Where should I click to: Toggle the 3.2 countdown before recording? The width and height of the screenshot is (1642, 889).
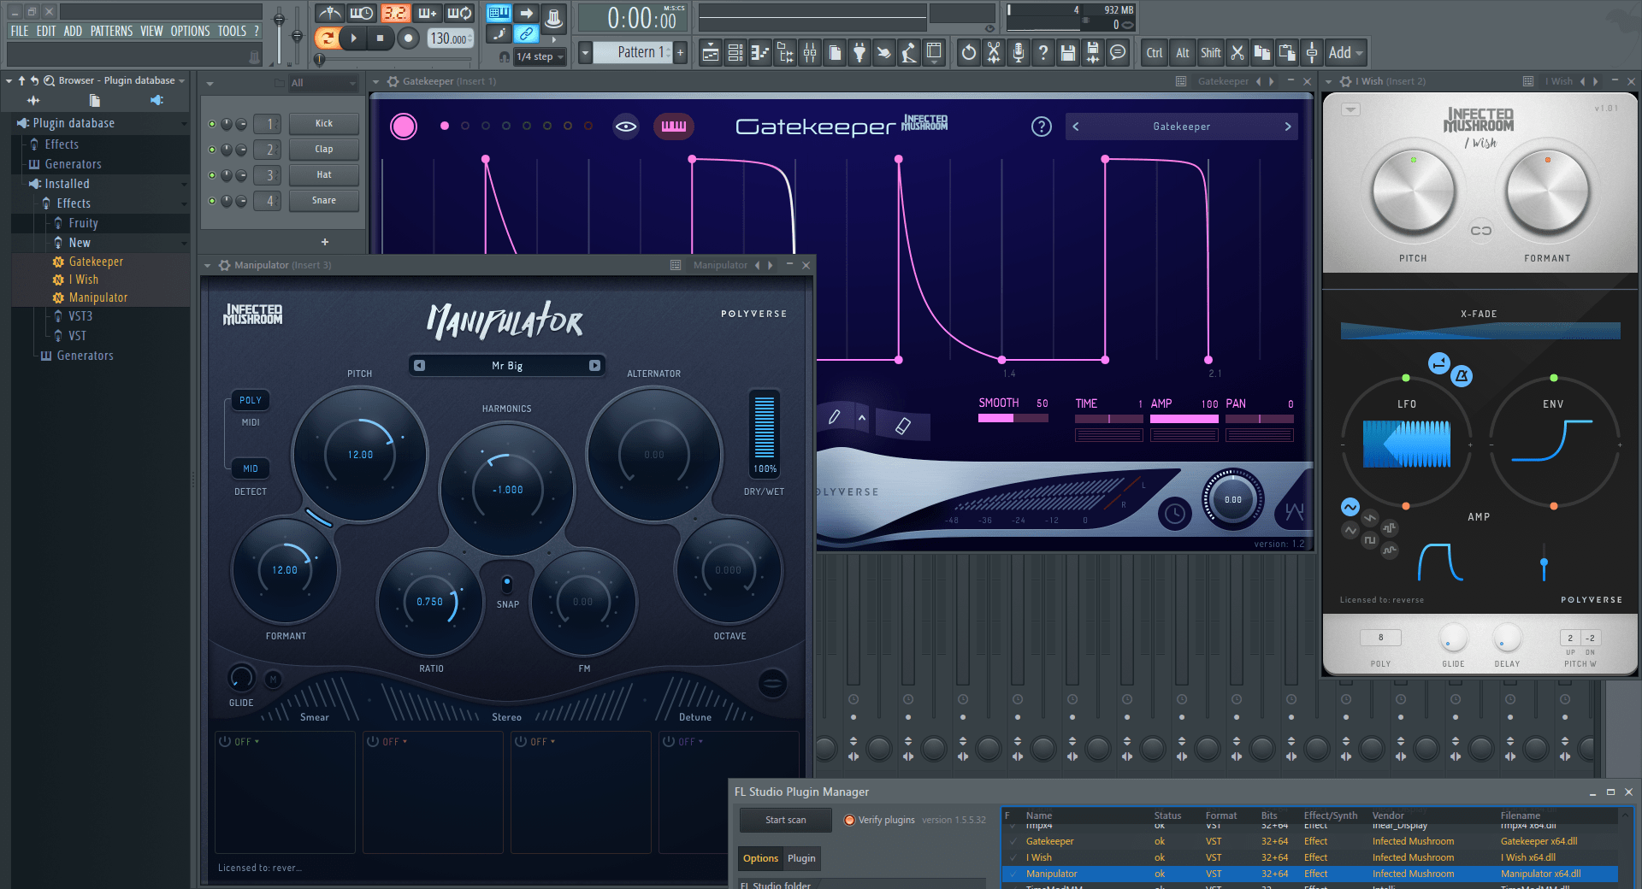(x=395, y=13)
